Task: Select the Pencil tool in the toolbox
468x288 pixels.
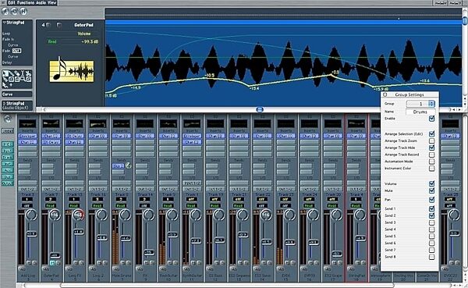Action: [11, 73]
